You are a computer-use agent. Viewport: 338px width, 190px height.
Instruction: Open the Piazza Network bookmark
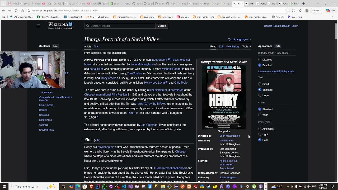(x=73, y=17)
